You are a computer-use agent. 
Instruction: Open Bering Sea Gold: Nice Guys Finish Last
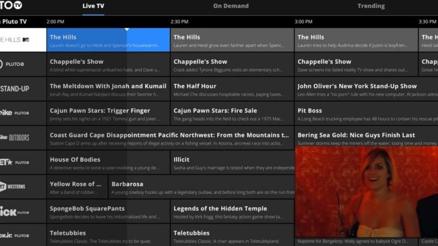coord(366,136)
